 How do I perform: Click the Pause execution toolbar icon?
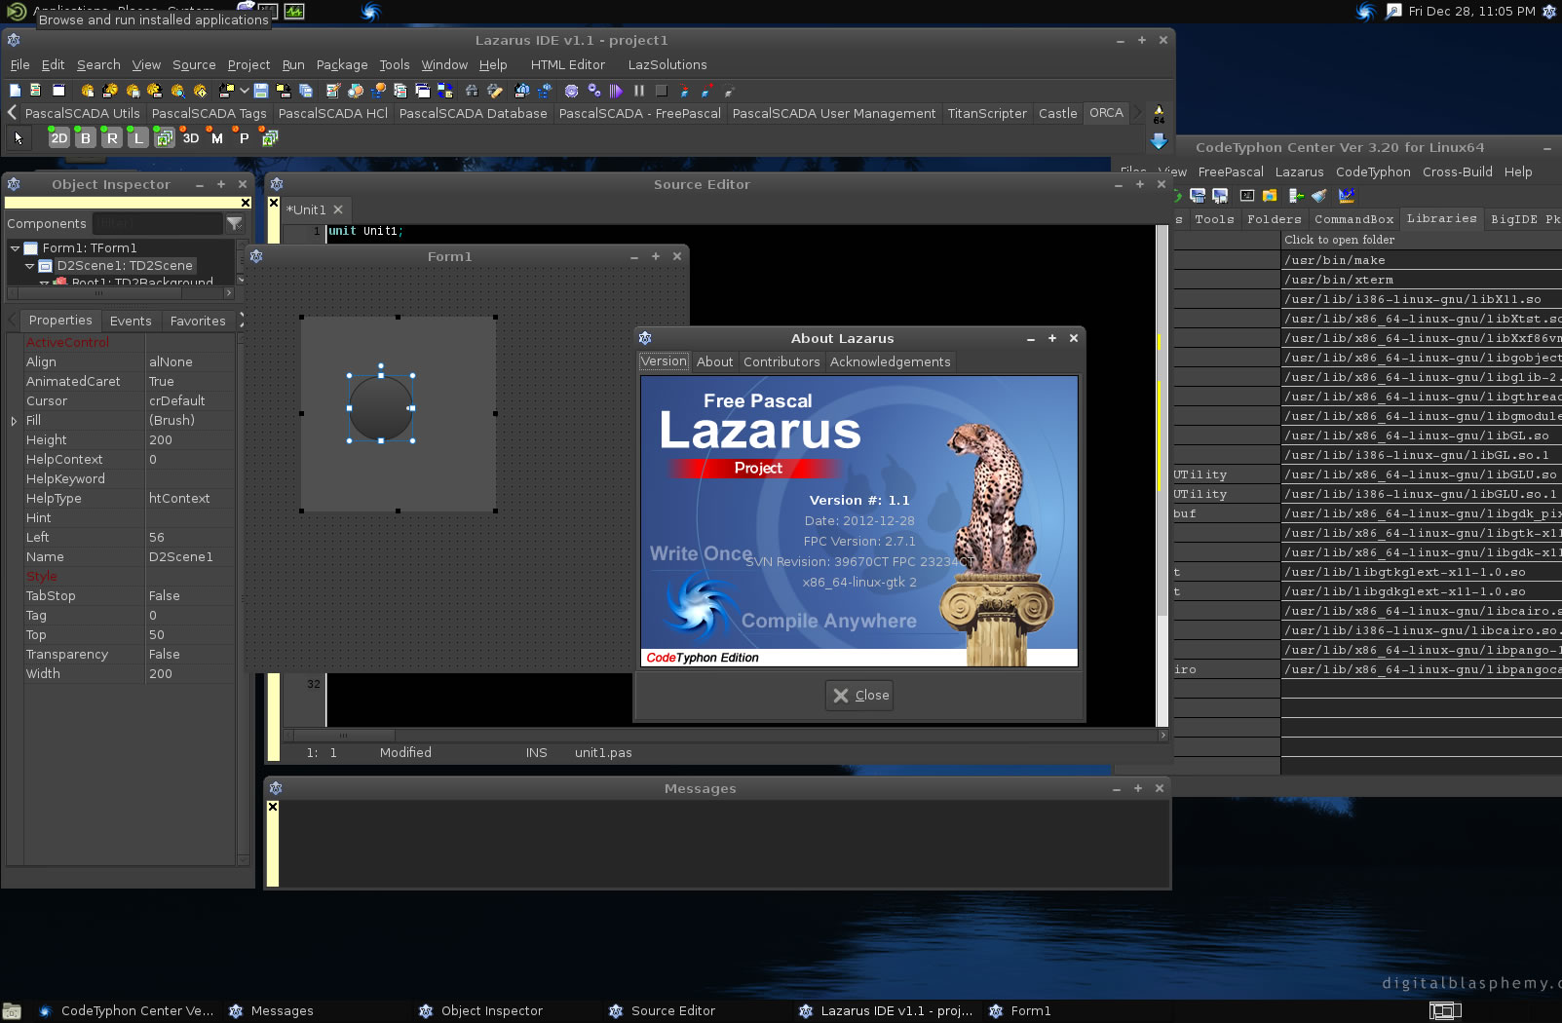pyautogui.click(x=639, y=91)
